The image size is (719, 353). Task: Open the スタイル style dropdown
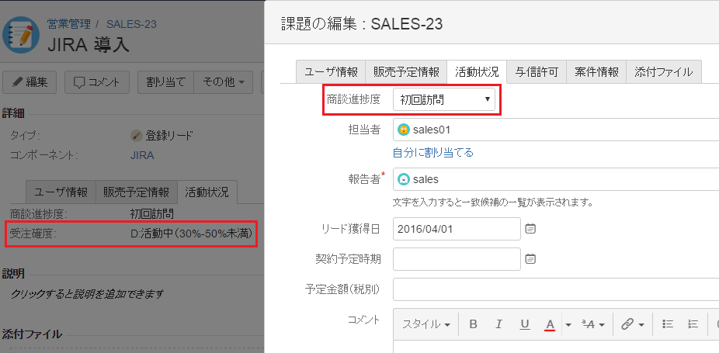(426, 324)
